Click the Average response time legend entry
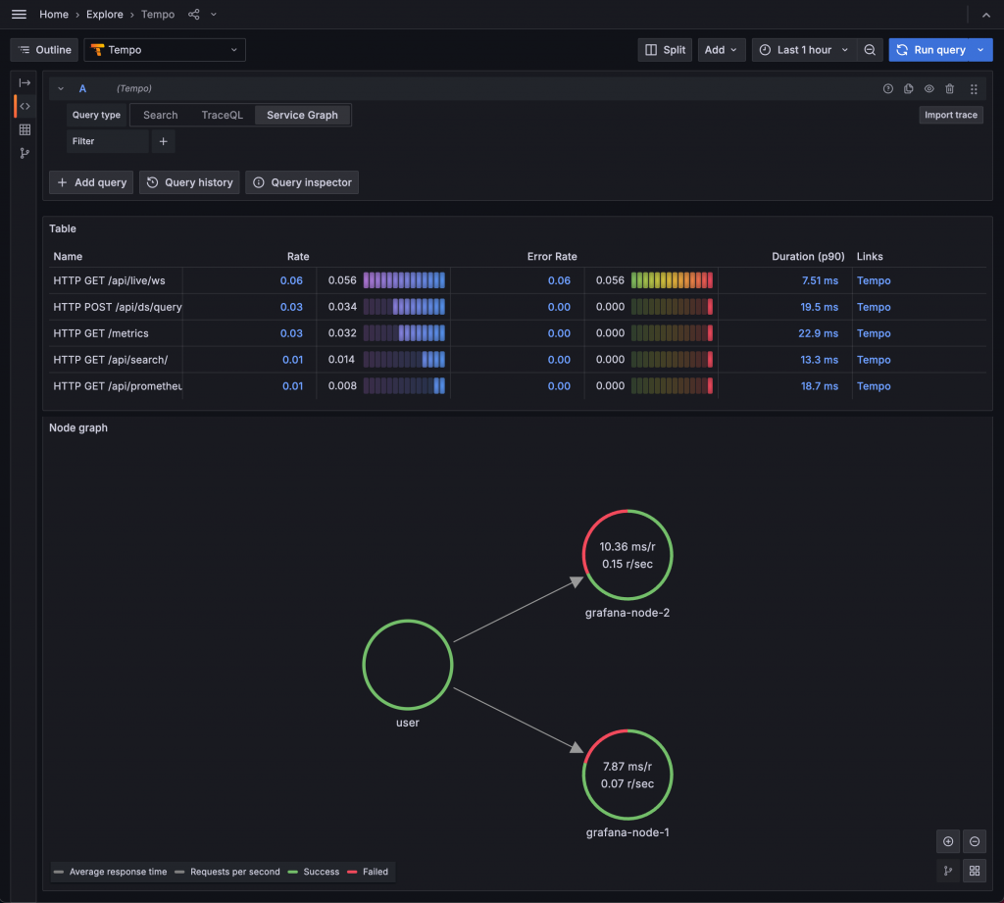 coord(111,872)
